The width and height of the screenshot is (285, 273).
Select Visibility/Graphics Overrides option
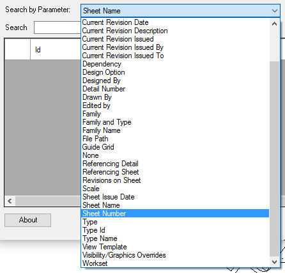click(x=175, y=255)
